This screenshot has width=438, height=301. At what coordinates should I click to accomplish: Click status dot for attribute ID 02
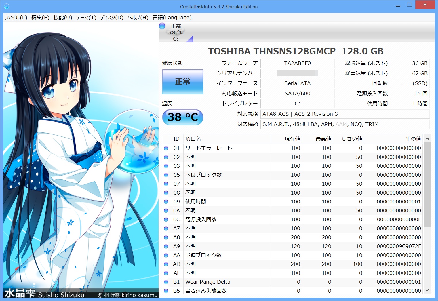click(x=166, y=157)
